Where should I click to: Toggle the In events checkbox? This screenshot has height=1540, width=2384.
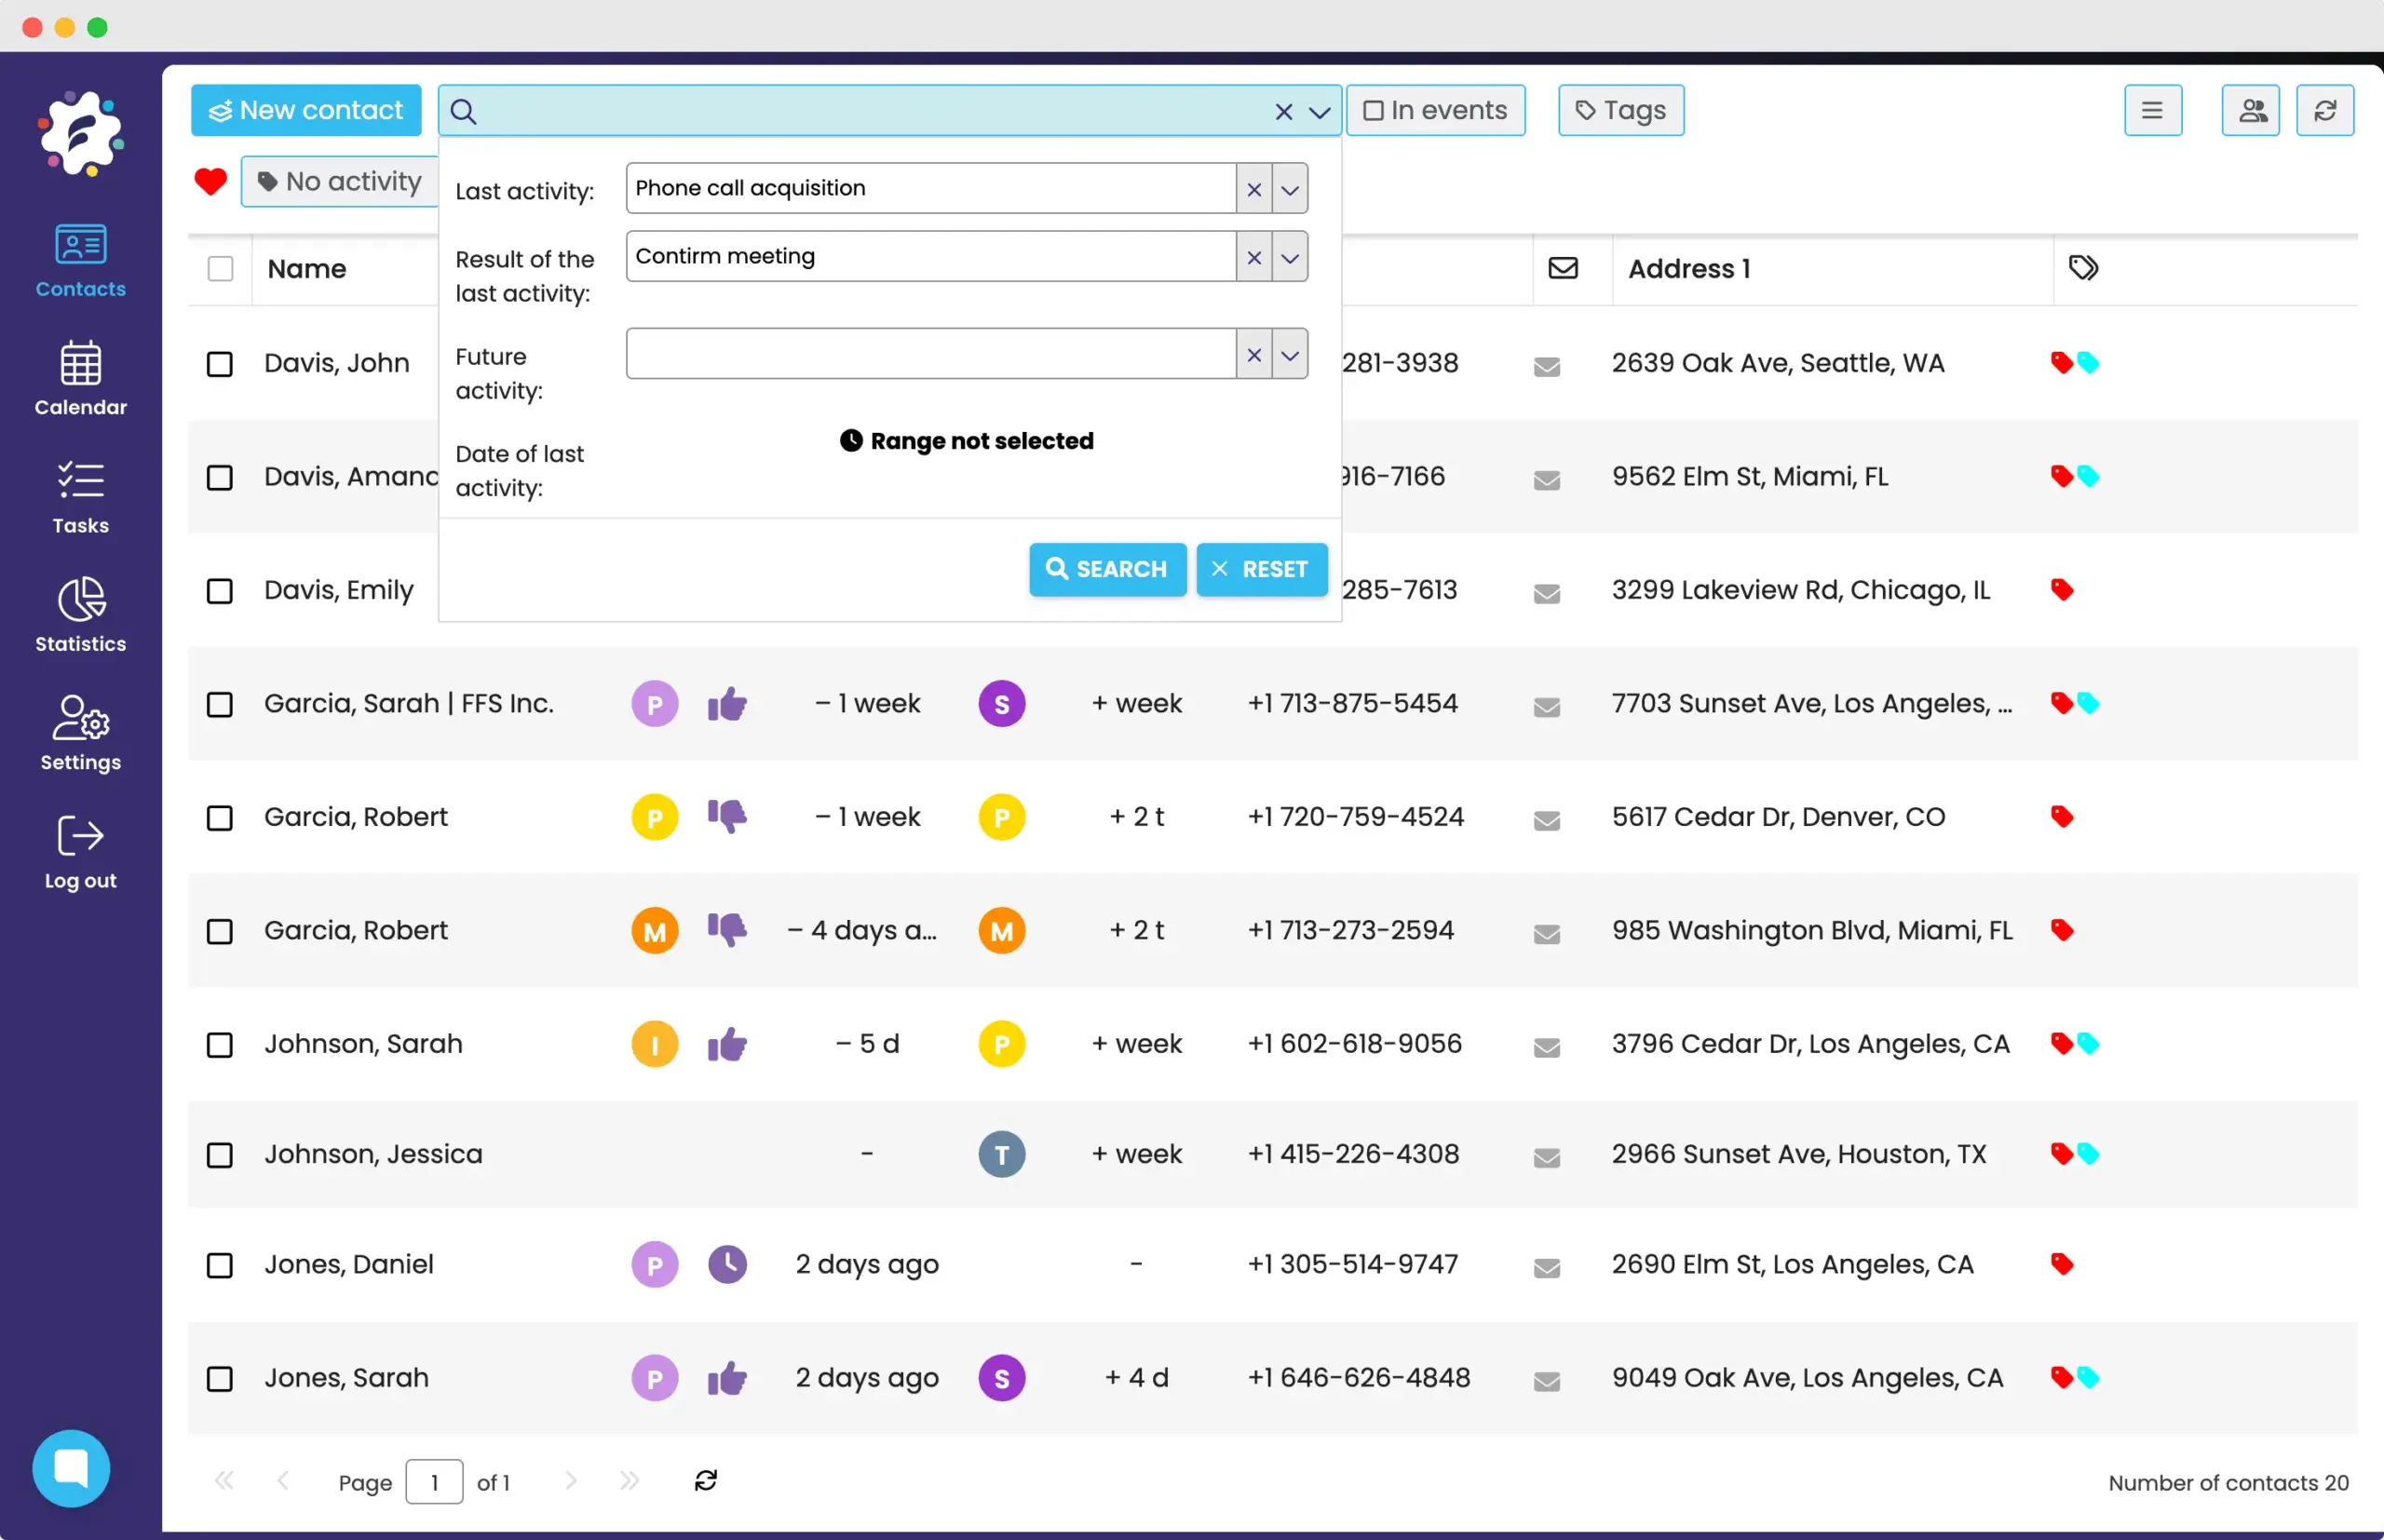coord(1374,110)
